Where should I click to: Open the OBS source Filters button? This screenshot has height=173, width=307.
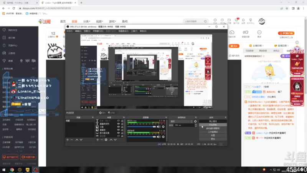tap(111, 113)
